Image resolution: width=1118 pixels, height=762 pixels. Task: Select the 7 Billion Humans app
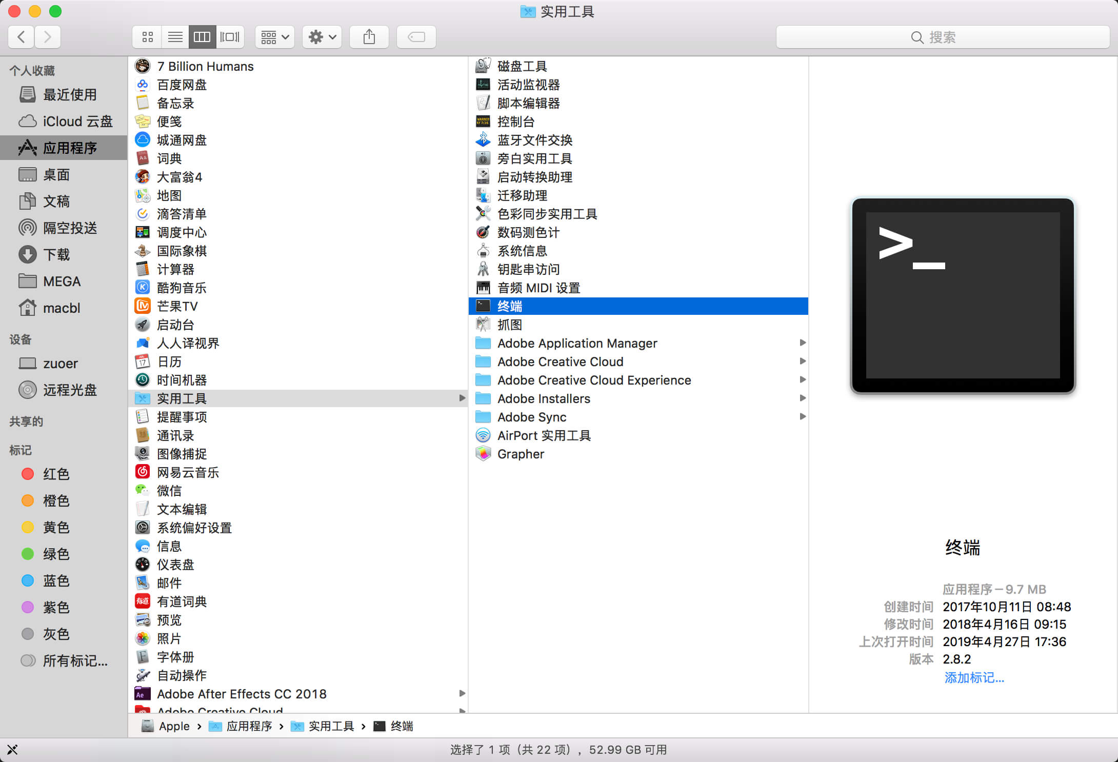pos(297,66)
